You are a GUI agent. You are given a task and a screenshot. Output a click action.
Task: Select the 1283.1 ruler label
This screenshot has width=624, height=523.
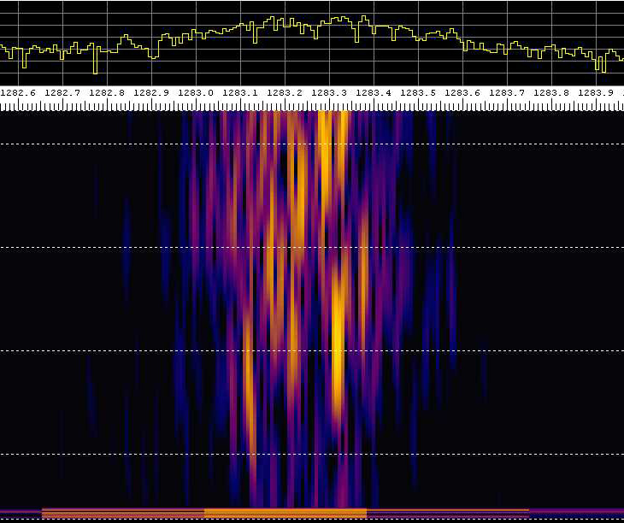pyautogui.click(x=240, y=93)
